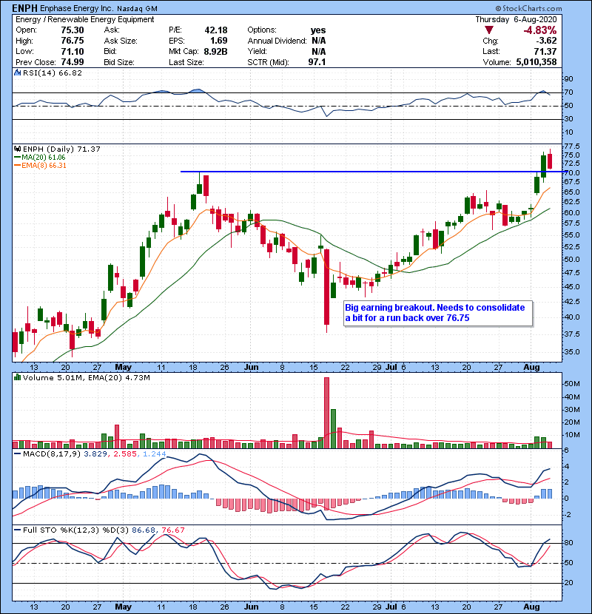This screenshot has height=614, width=592.
Task: Click the MA(20) 61.06 legend text
Action: click(x=44, y=158)
